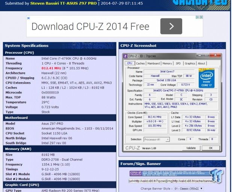
Task: Click the AMD Radeon R9 200 Series value
Action: coord(70,190)
